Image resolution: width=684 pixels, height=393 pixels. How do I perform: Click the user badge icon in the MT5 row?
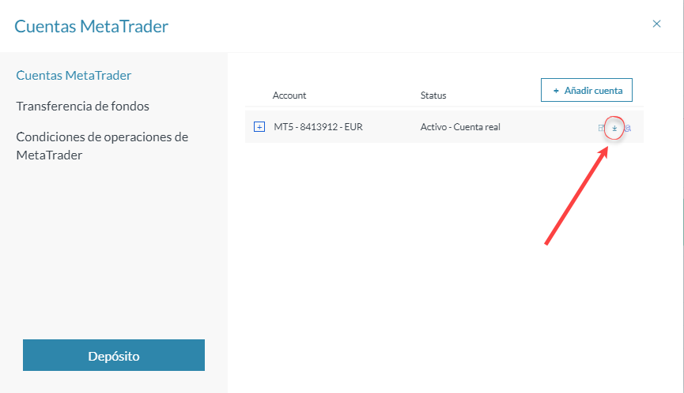(628, 128)
